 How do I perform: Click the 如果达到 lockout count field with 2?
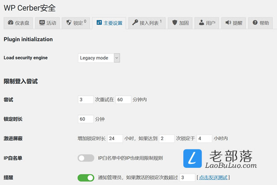(x=167, y=138)
